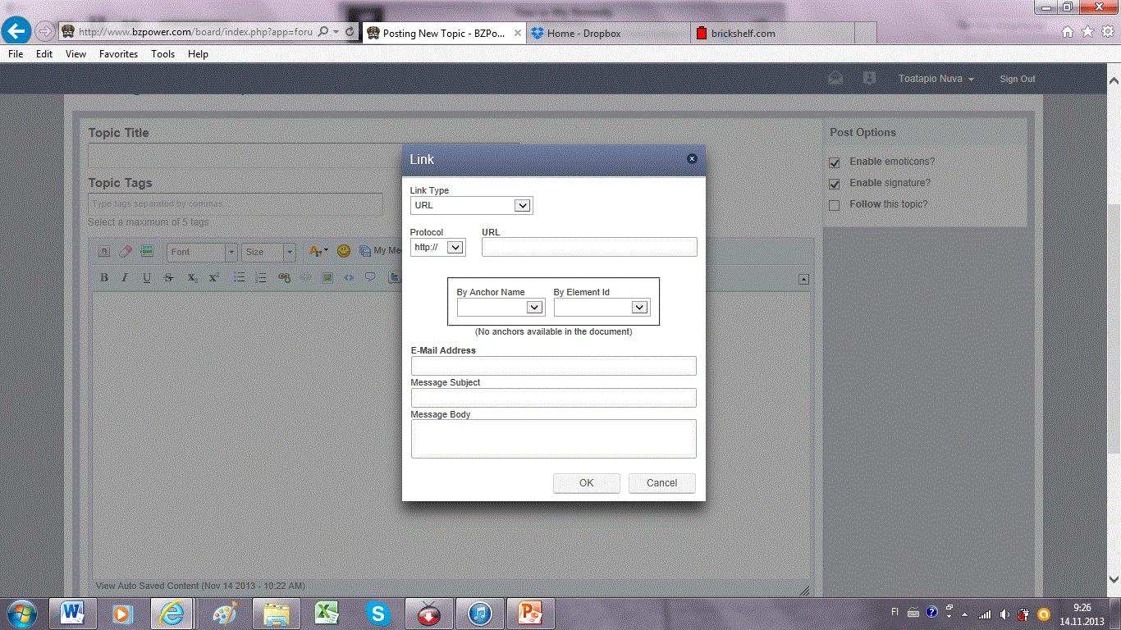This screenshot has width=1121, height=630.
Task: Toggle the Enable emoticons checkbox
Action: click(x=835, y=162)
